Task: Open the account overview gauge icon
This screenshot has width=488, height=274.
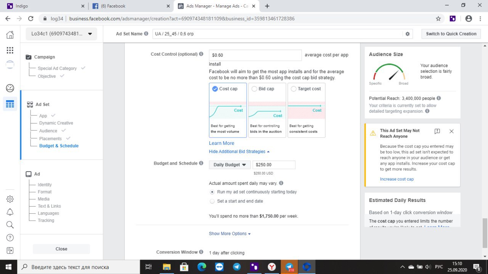Action: [x=10, y=88]
